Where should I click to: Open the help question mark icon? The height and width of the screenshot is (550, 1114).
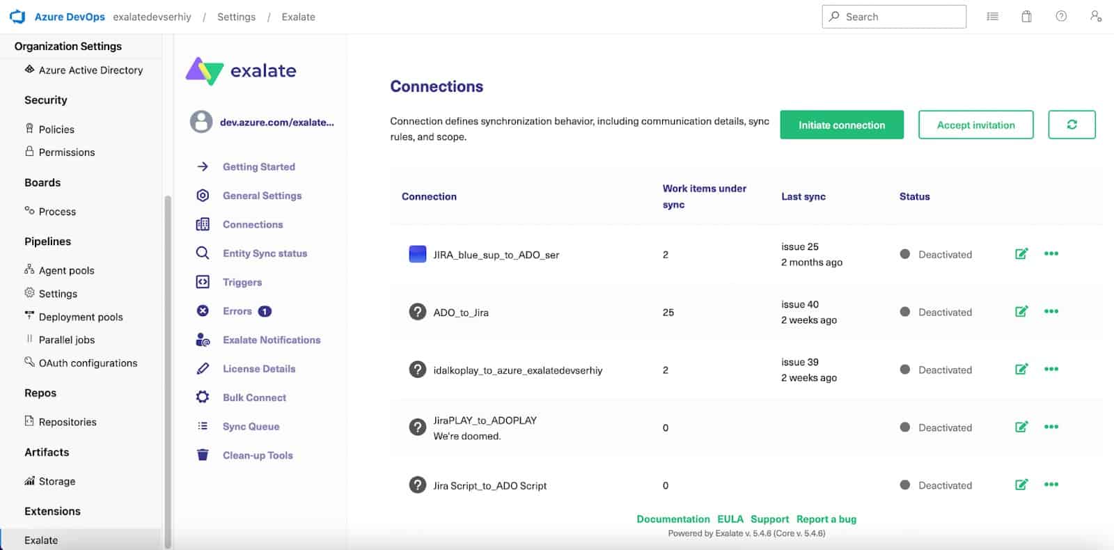[x=1061, y=17]
